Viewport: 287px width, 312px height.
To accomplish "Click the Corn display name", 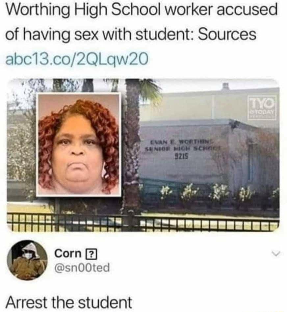I will pyautogui.click(x=68, y=253).
